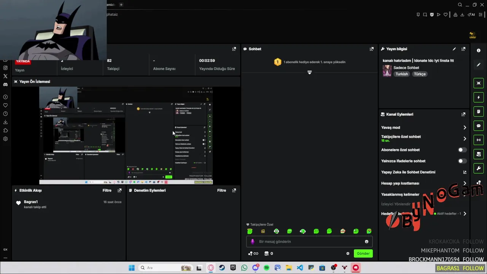Pop out the Kanal Eylemleri panel
Image resolution: width=487 pixels, height=274 pixels.
(x=463, y=114)
